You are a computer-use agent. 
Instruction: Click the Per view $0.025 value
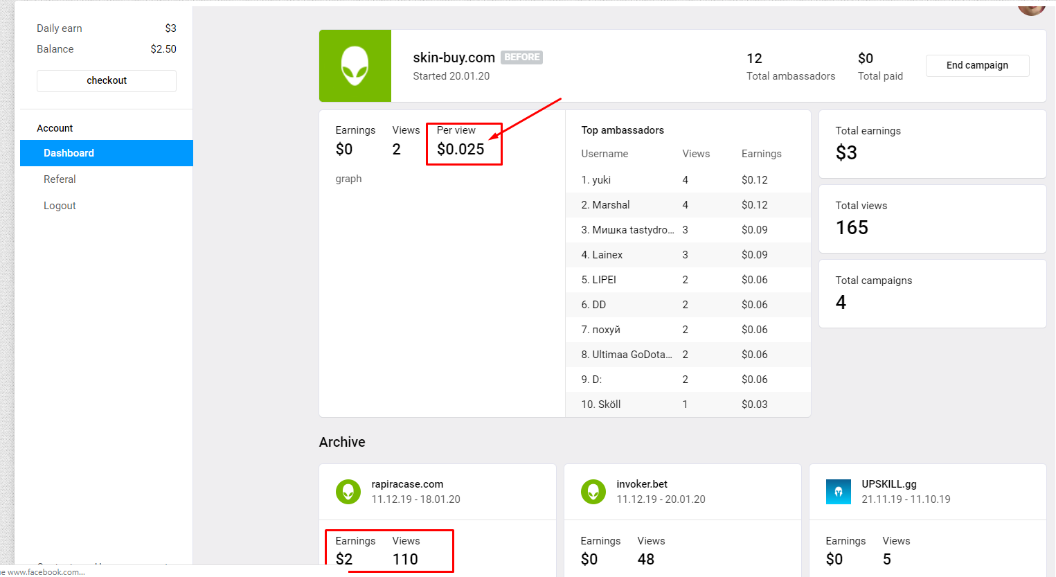pos(460,149)
